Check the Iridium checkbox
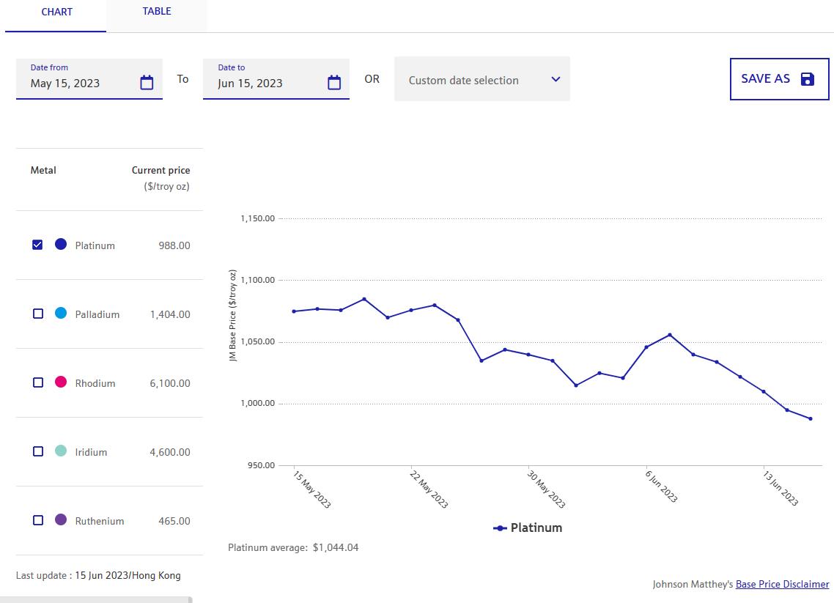 38,451
